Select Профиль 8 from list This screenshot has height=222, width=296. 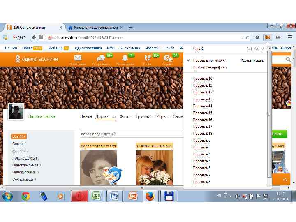[x=201, y=182]
